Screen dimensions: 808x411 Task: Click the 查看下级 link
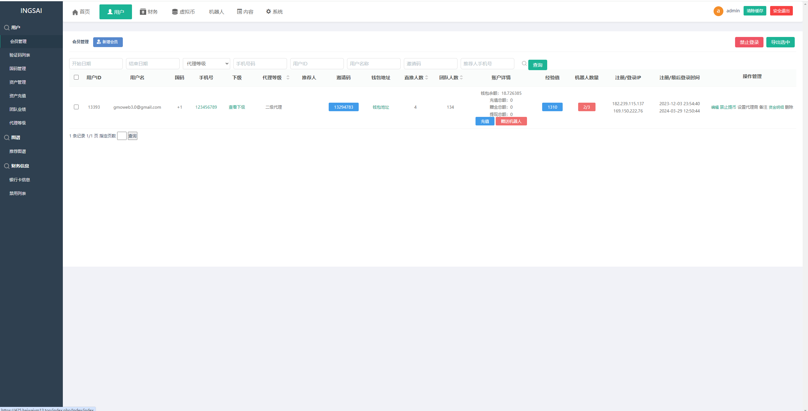click(x=237, y=107)
